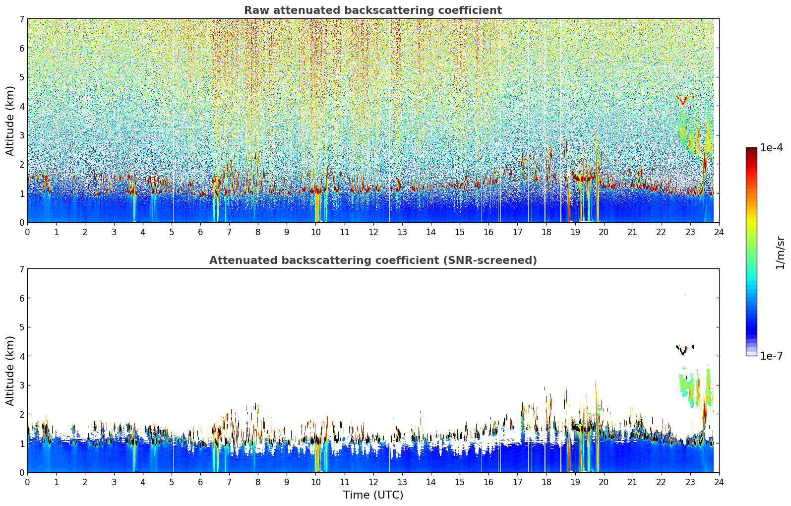
Task: Click the '1/m/sr' colorbar unit label
Action: pyautogui.click(x=780, y=253)
